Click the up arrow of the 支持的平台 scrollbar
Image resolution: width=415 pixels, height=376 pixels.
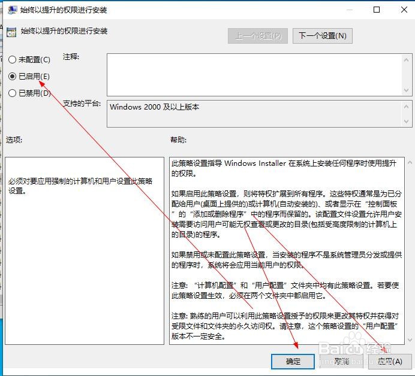click(406, 107)
